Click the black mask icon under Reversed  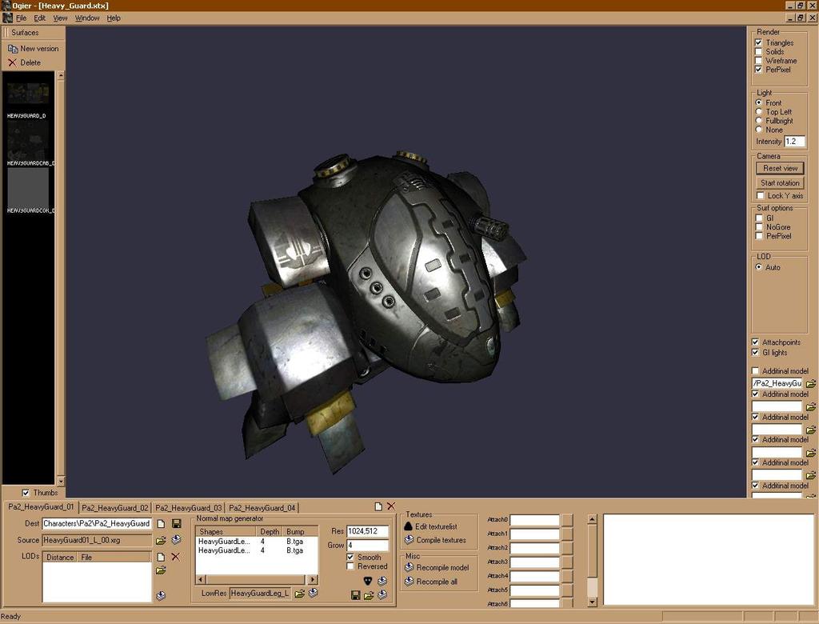[368, 581]
